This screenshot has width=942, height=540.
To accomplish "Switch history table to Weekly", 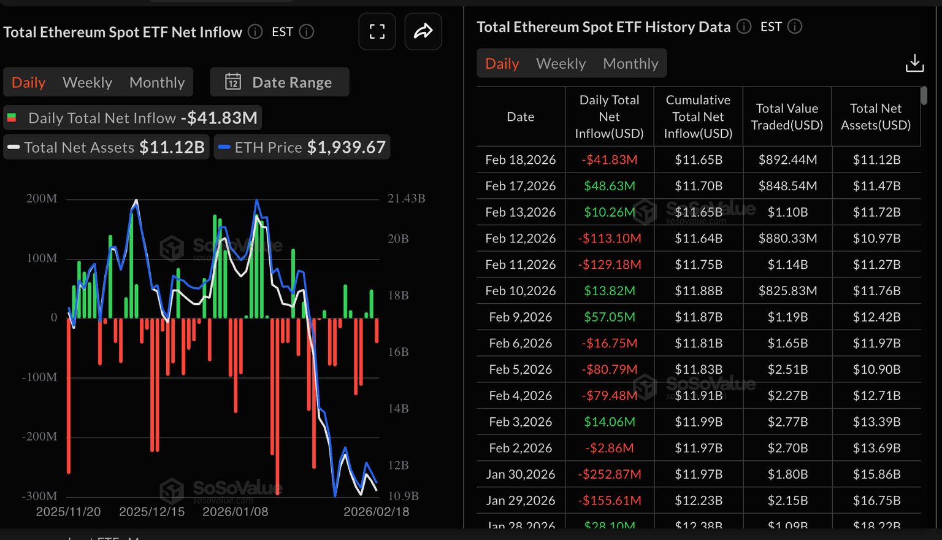I will [x=561, y=64].
